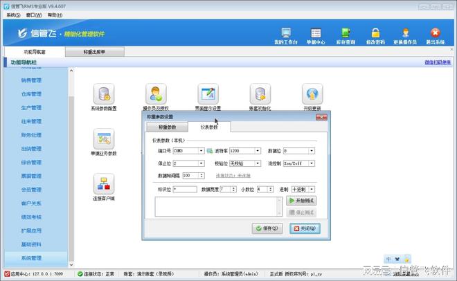This screenshot has height=281, width=457.
Task: Select 基础资料 in navigation sidebar
Action: click(x=31, y=244)
